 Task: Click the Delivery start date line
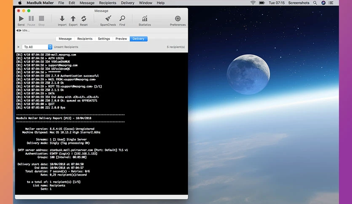(x=51, y=164)
